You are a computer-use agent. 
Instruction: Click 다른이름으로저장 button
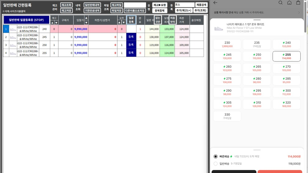(135, 10)
